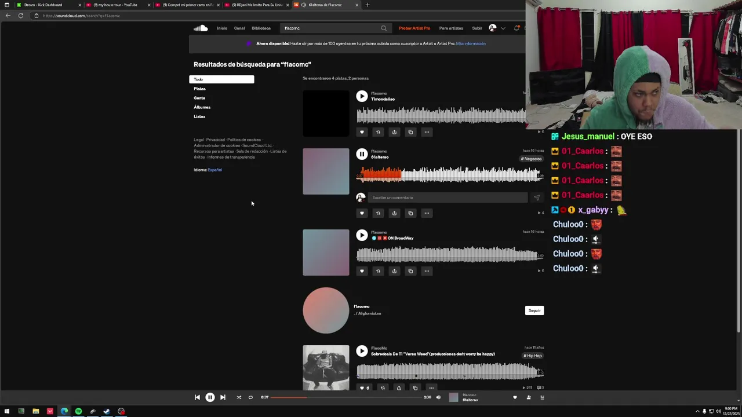742x417 pixels.
Task: Open the Sobredosis De Ti cover art
Action: 326,368
